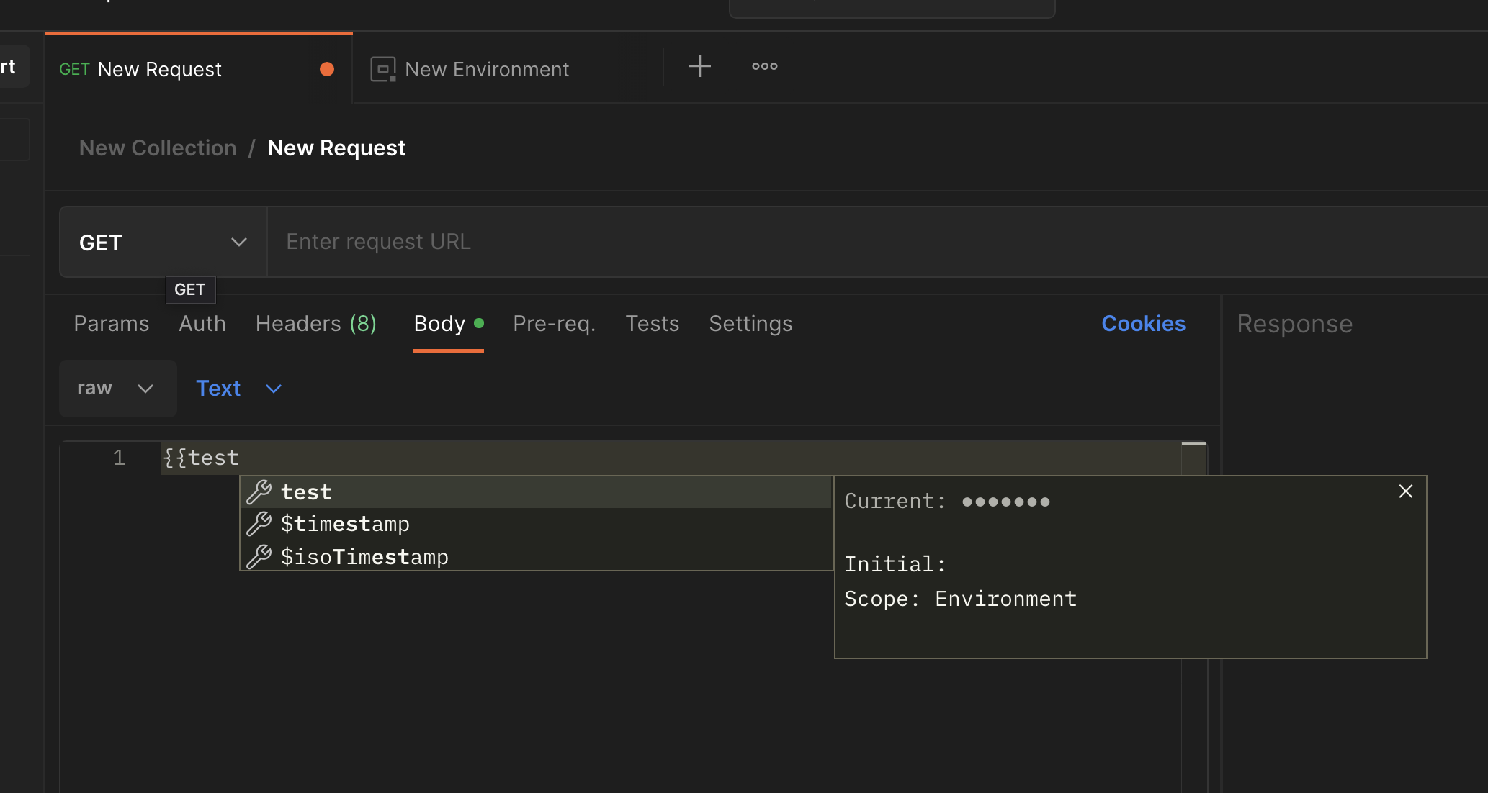Open the Cookies manager
The width and height of the screenshot is (1488, 793).
(1143, 323)
